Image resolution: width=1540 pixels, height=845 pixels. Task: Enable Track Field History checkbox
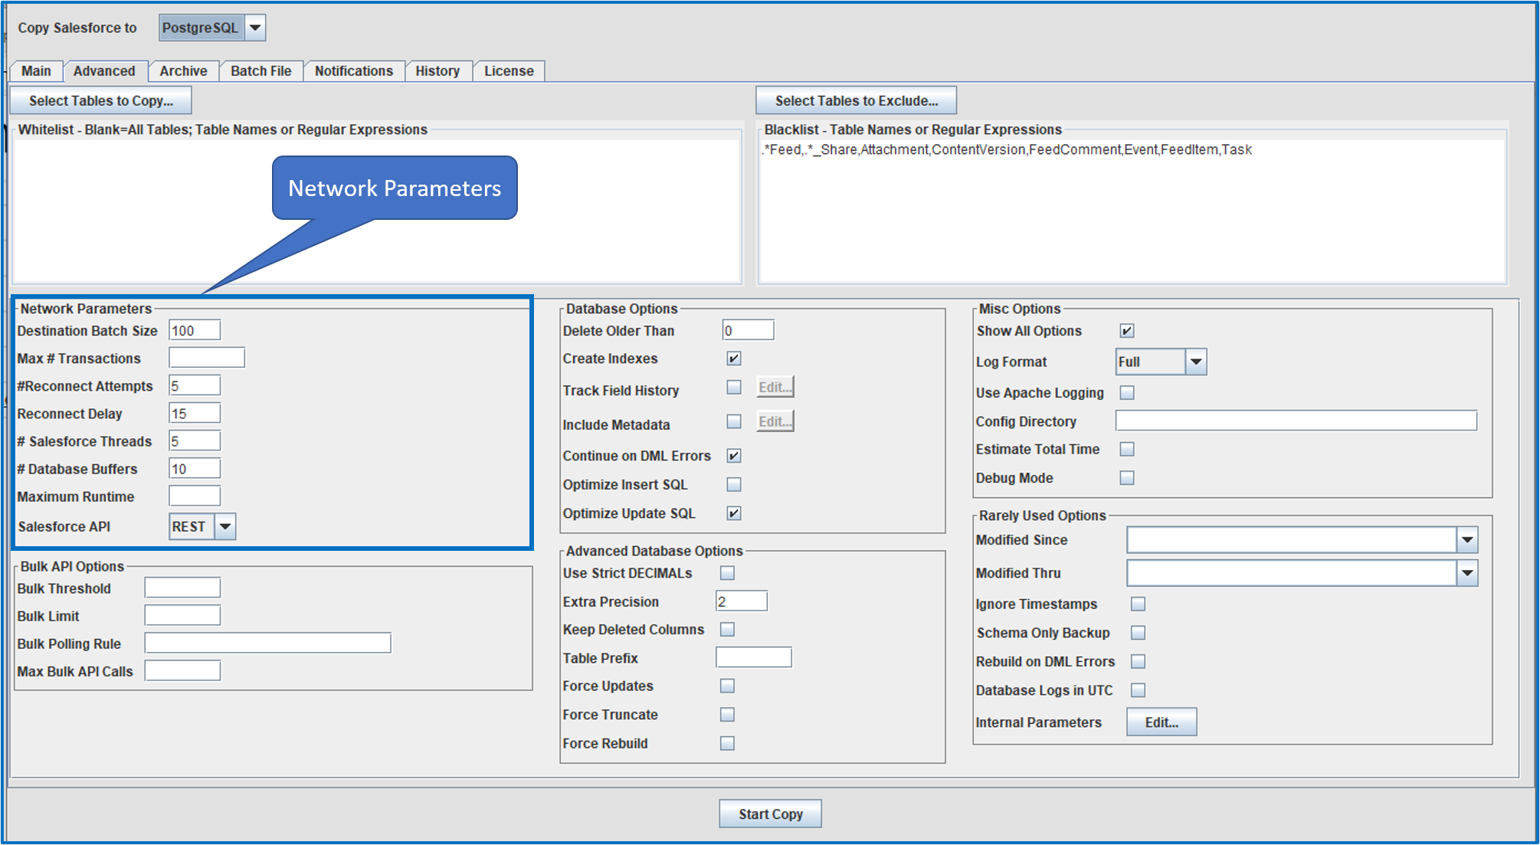click(x=734, y=387)
